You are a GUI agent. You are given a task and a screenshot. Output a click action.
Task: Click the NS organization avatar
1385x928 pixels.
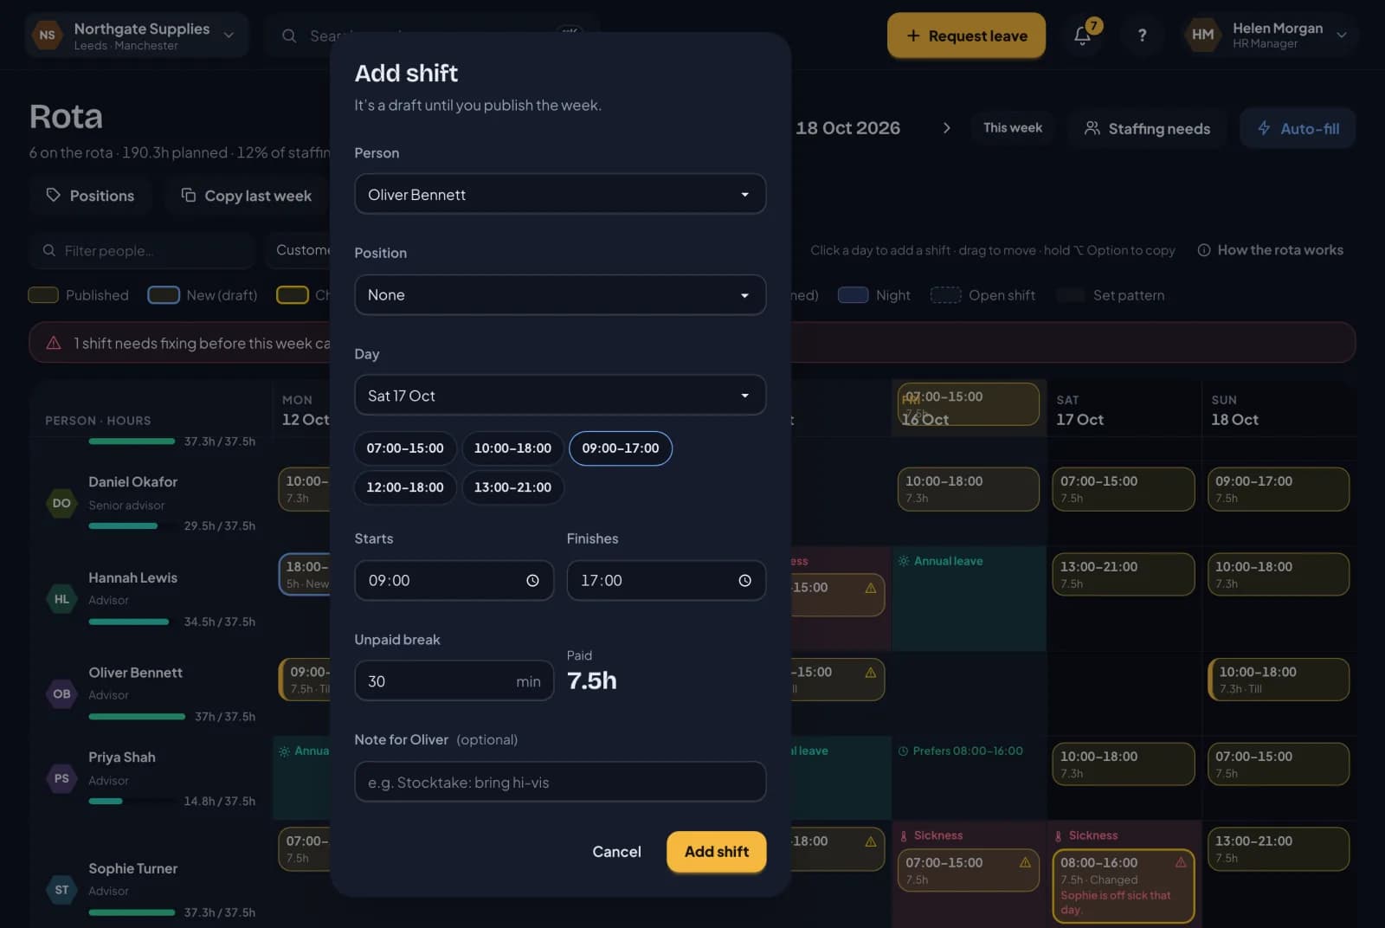(x=47, y=35)
